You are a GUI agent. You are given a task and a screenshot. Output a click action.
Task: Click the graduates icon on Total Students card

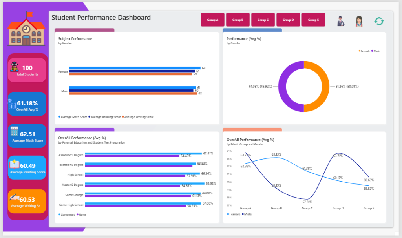point(15,67)
